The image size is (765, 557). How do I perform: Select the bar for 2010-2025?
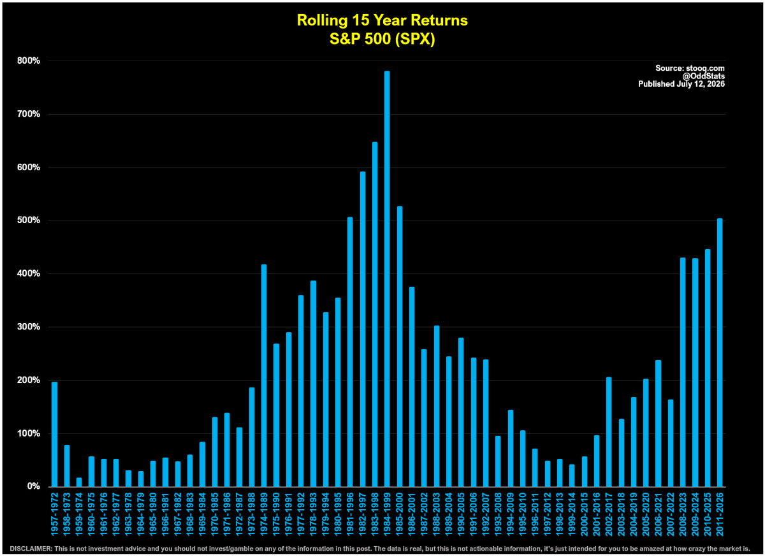[708, 368]
